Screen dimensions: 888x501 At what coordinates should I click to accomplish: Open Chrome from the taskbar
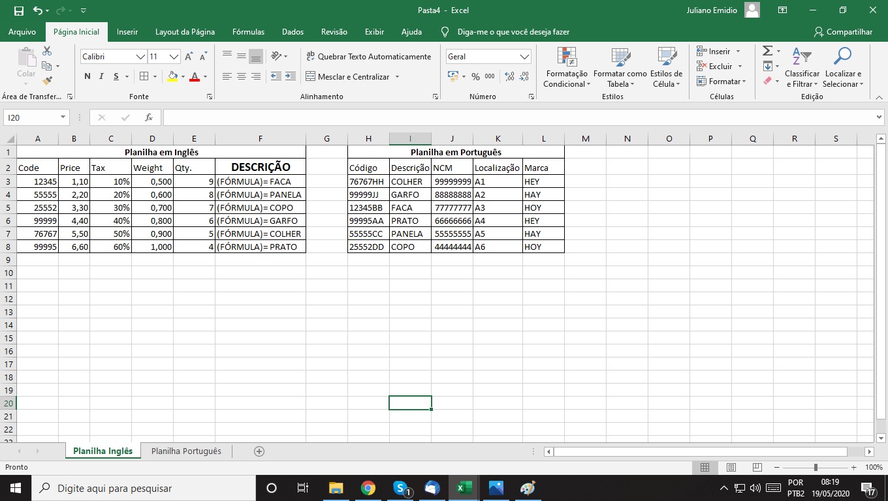coord(368,488)
